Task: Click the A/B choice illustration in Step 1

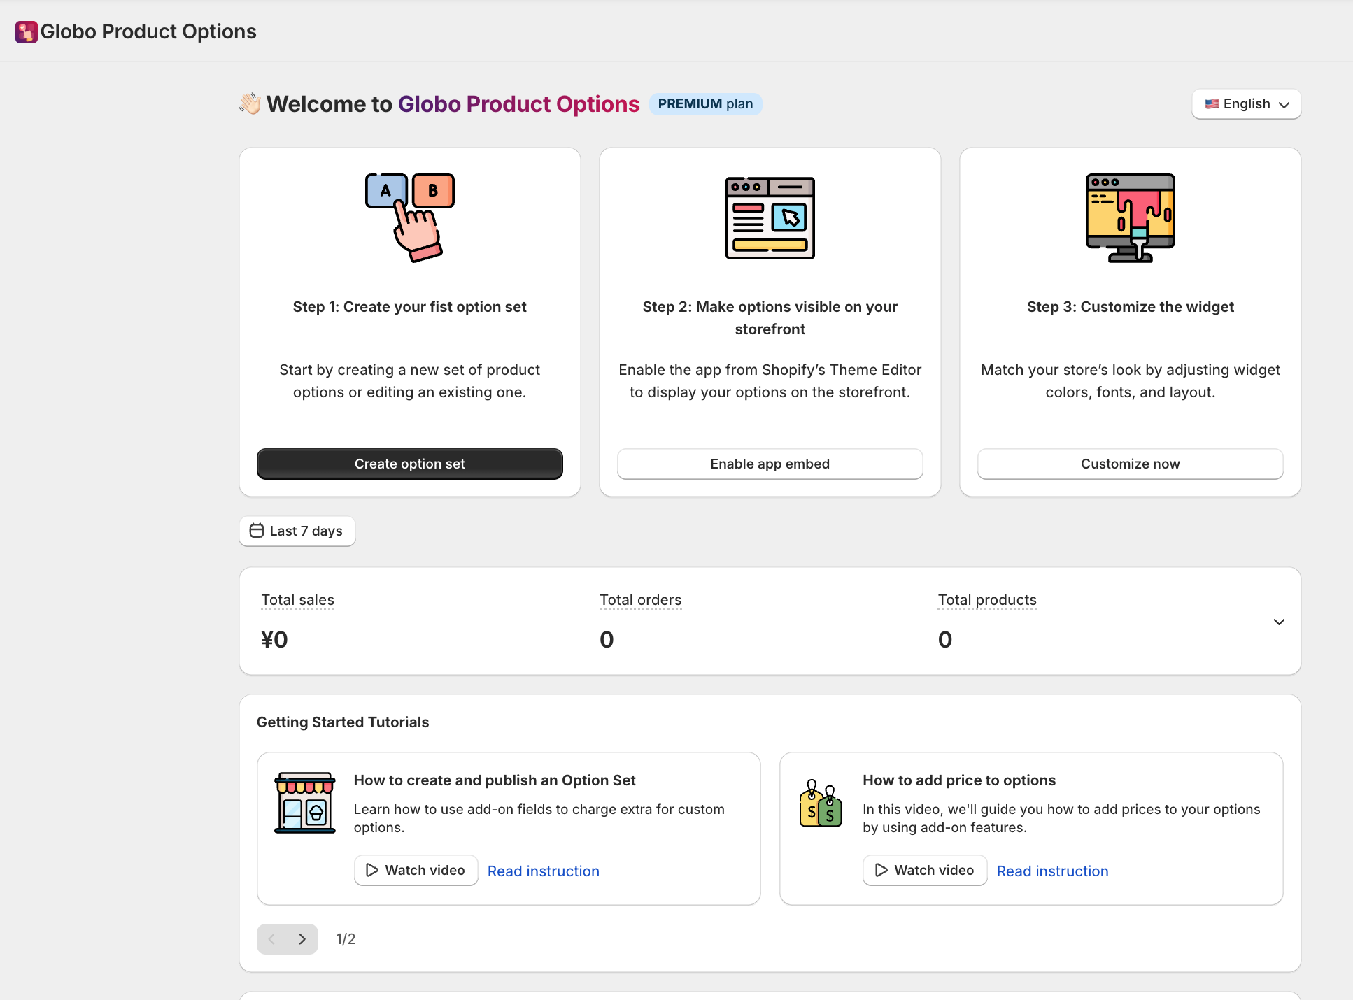Action: [410, 217]
